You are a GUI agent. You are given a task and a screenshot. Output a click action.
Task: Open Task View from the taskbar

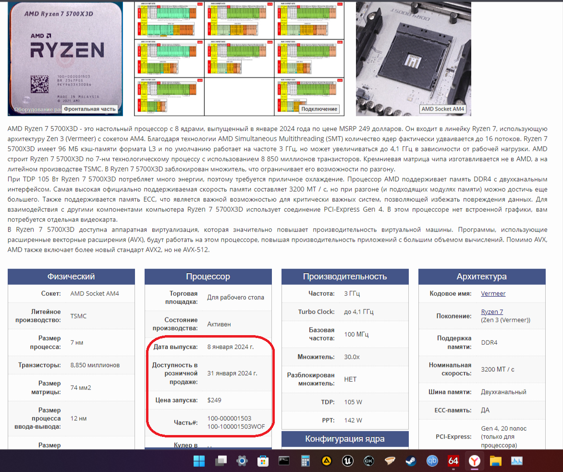[x=221, y=461]
